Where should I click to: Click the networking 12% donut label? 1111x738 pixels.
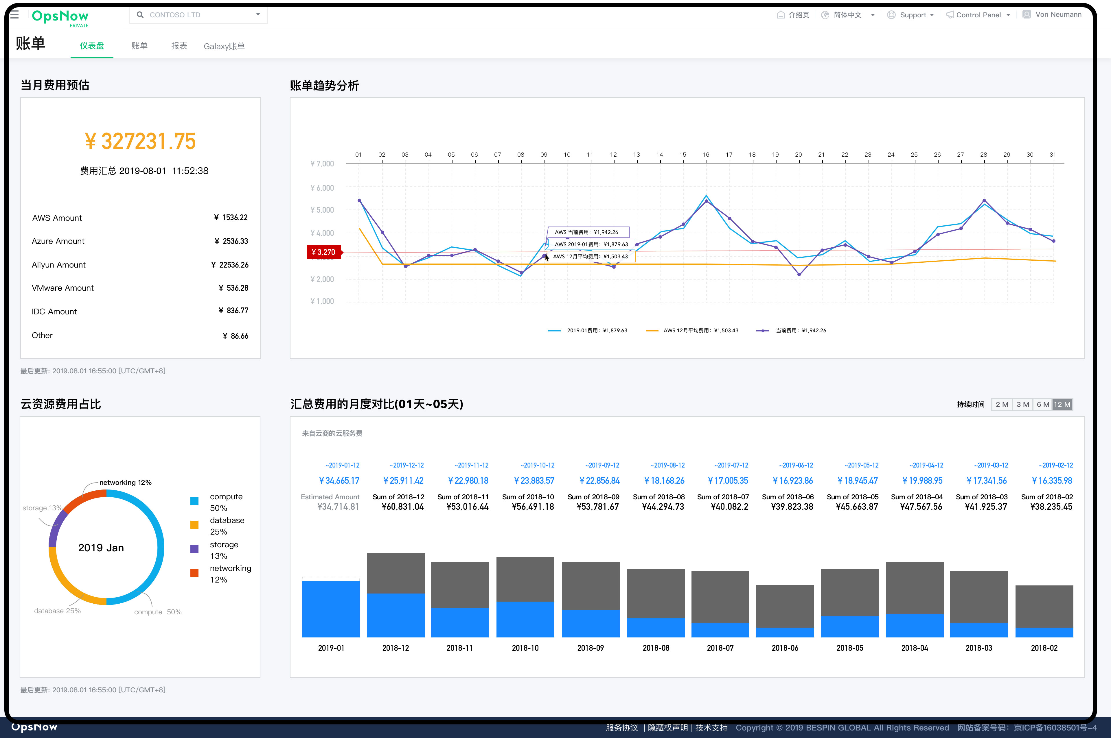(125, 483)
